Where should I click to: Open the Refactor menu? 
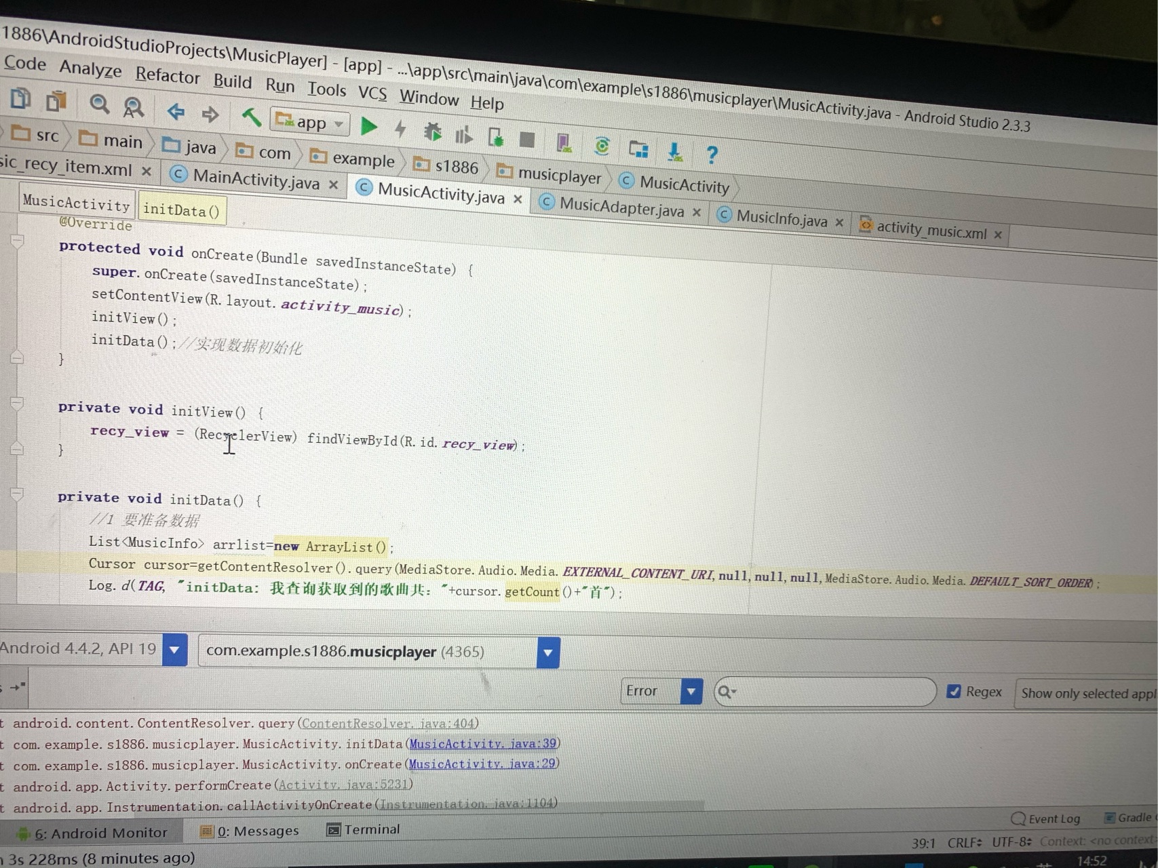(x=168, y=75)
